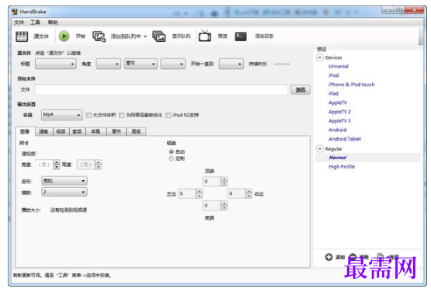The image size is (431, 292).
Task: Select the Automatic cropping radio button
Action: pos(172,151)
